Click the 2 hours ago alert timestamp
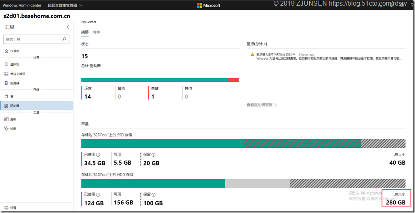 click(x=306, y=54)
